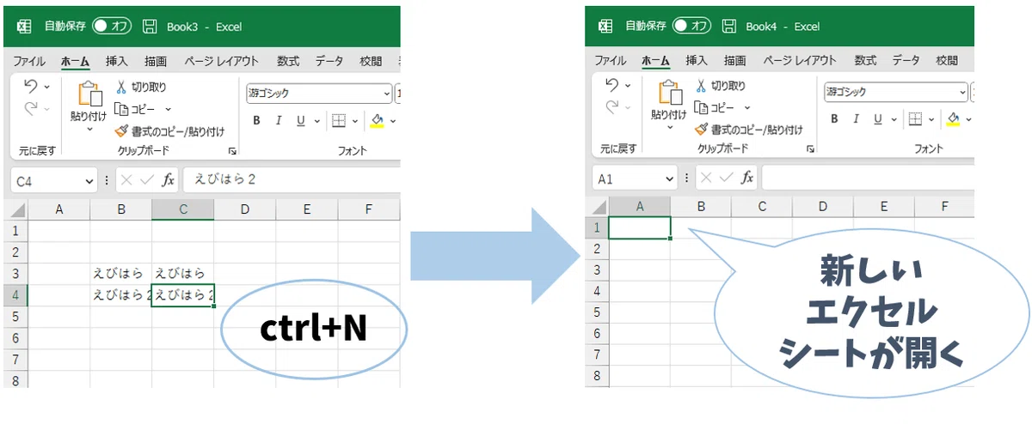
Task: Click borders icon in Book4 window
Action: coord(916,119)
